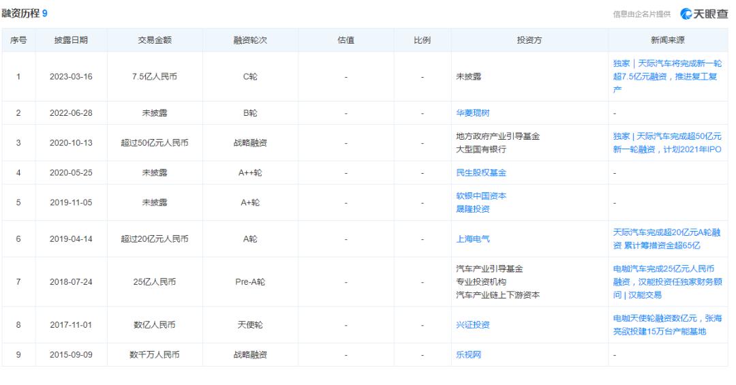The height and width of the screenshot is (385, 736).
Task: Click the 天眼查 logo icon
Action: click(686, 14)
